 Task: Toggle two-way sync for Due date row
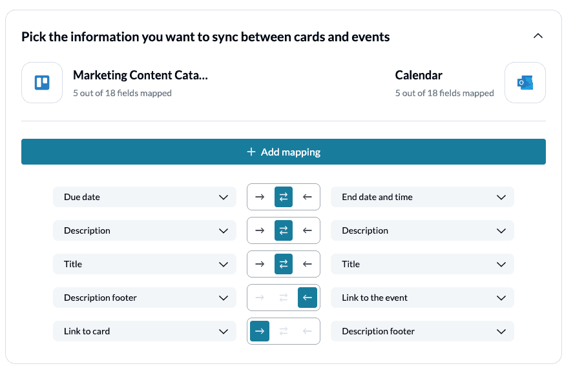pos(284,197)
